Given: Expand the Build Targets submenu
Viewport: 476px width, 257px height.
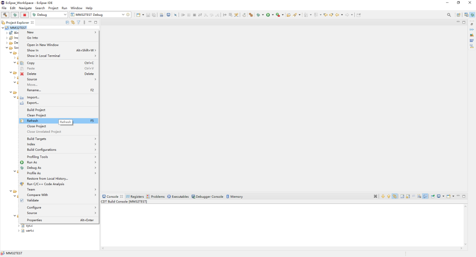Looking at the screenshot, I should [x=59, y=139].
